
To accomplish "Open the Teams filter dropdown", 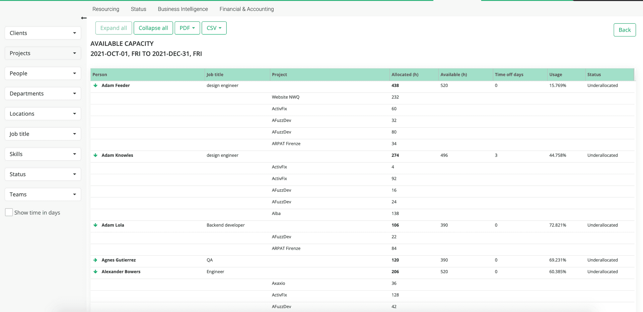I will 43,194.
